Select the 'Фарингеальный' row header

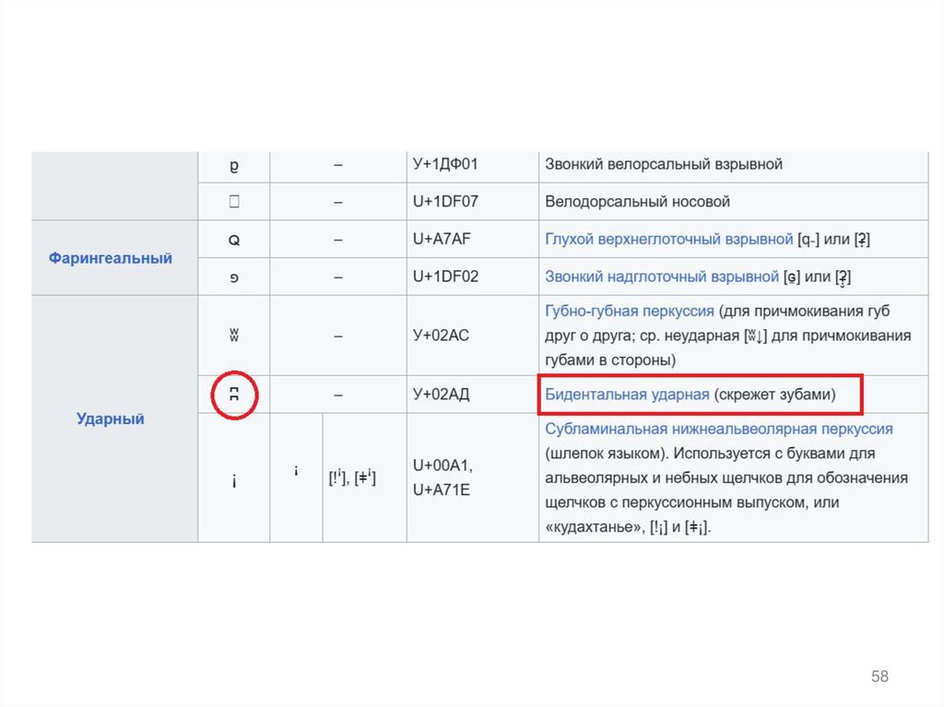pos(111,258)
